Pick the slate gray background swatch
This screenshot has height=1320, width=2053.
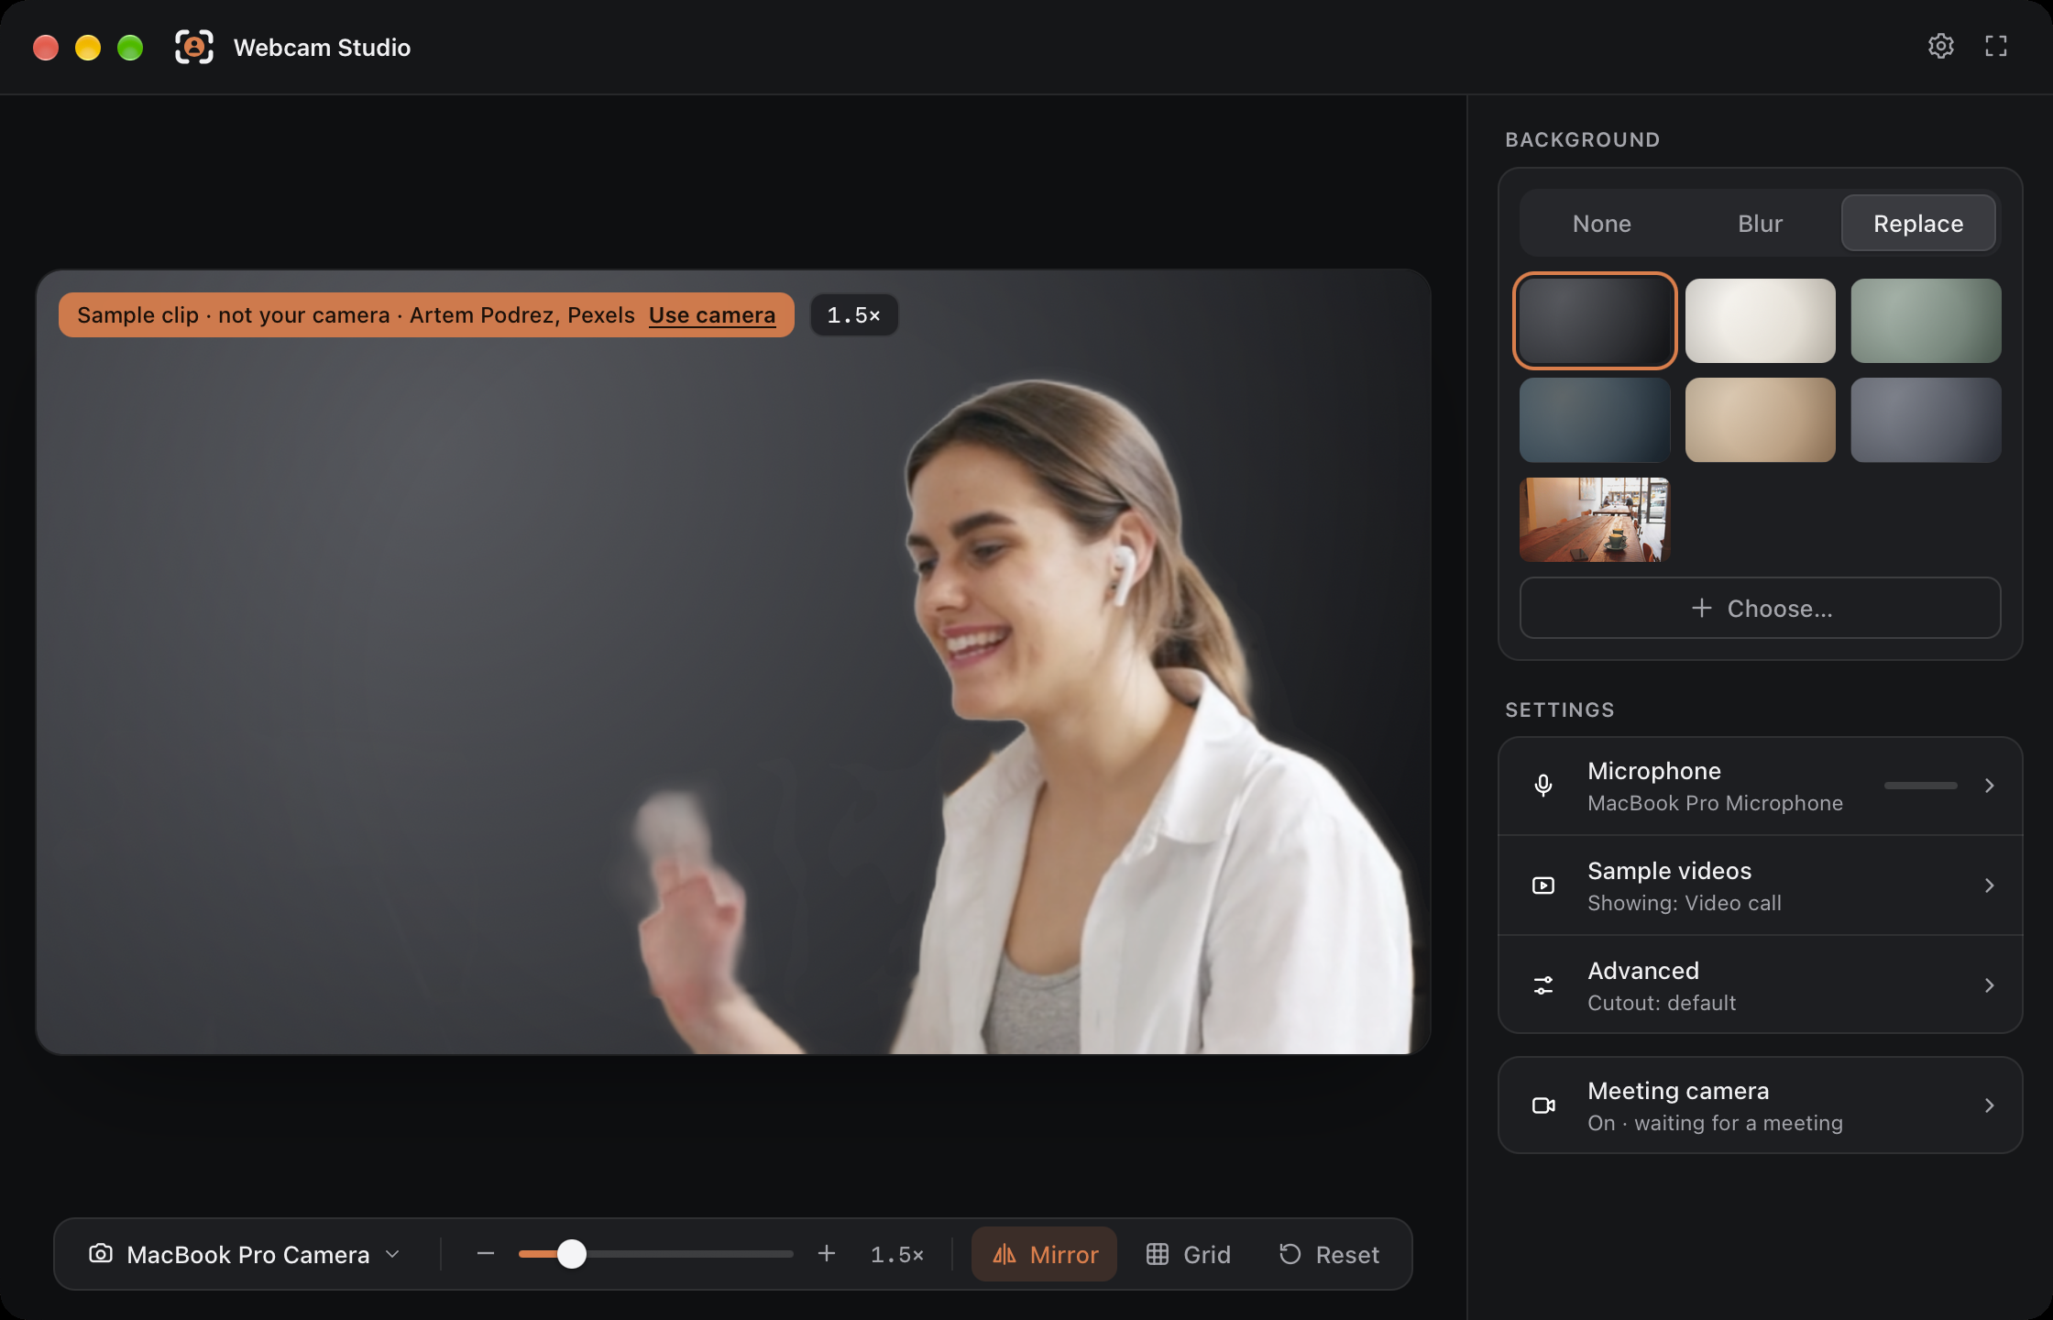[x=1926, y=420]
